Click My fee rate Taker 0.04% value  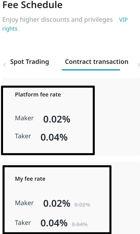tap(54, 223)
